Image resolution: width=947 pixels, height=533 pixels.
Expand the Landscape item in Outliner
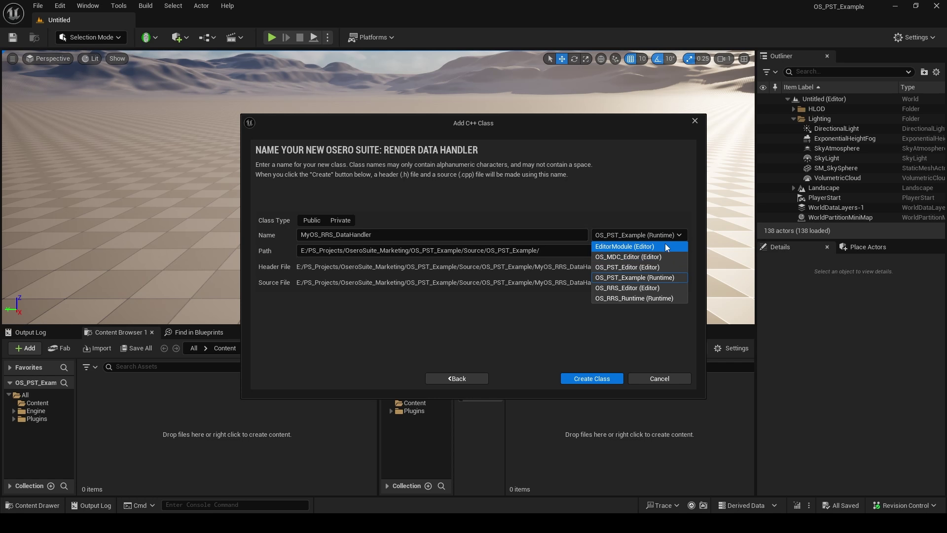(x=794, y=188)
